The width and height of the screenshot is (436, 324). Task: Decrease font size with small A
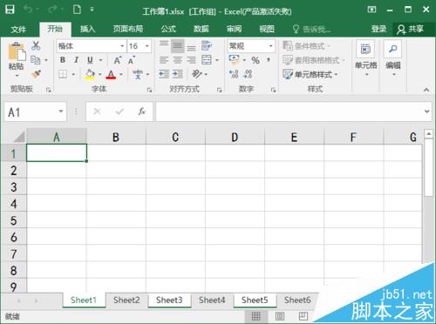pyautogui.click(x=132, y=60)
